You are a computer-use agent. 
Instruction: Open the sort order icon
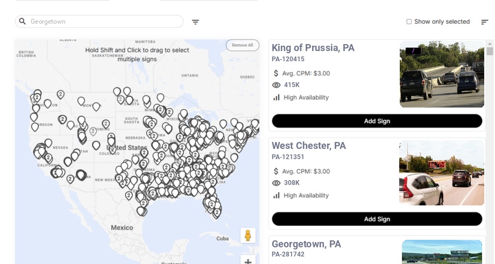click(x=485, y=22)
